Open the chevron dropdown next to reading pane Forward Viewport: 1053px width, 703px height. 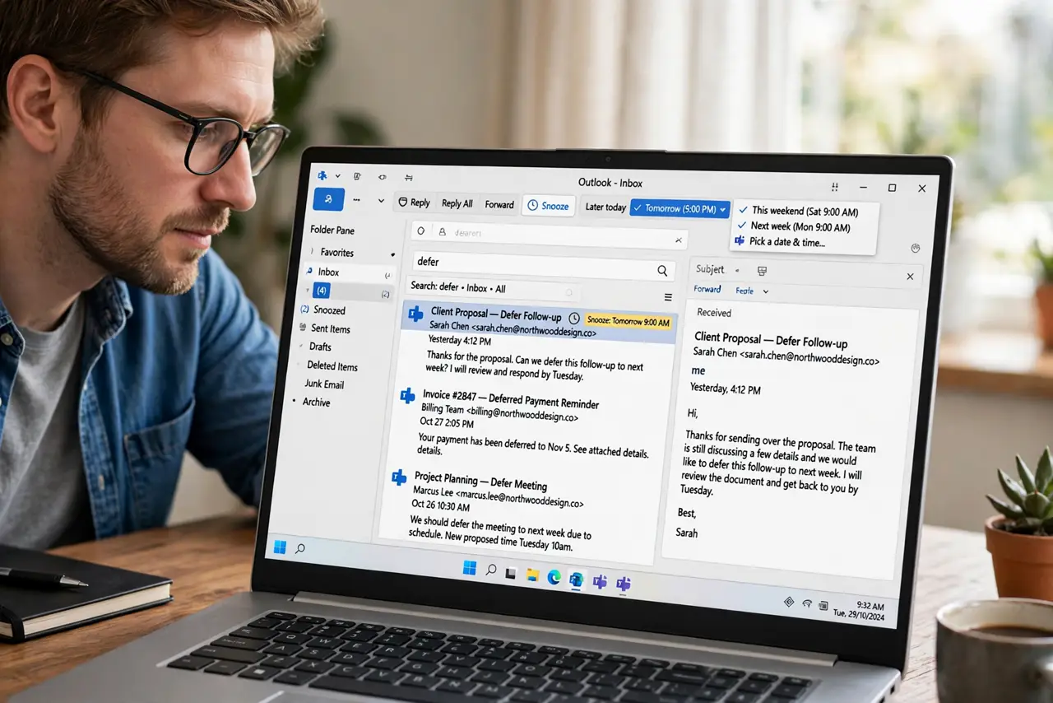(x=766, y=291)
